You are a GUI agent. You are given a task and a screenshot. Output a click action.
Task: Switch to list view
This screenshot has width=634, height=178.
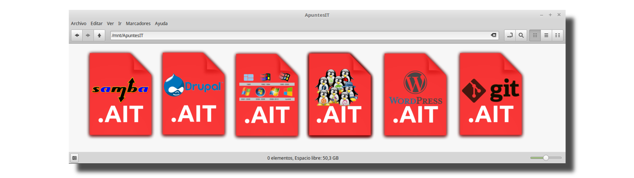[x=546, y=35]
